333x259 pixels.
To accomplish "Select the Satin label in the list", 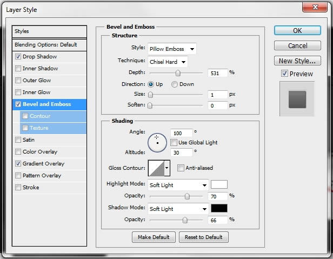I will tap(29, 140).
